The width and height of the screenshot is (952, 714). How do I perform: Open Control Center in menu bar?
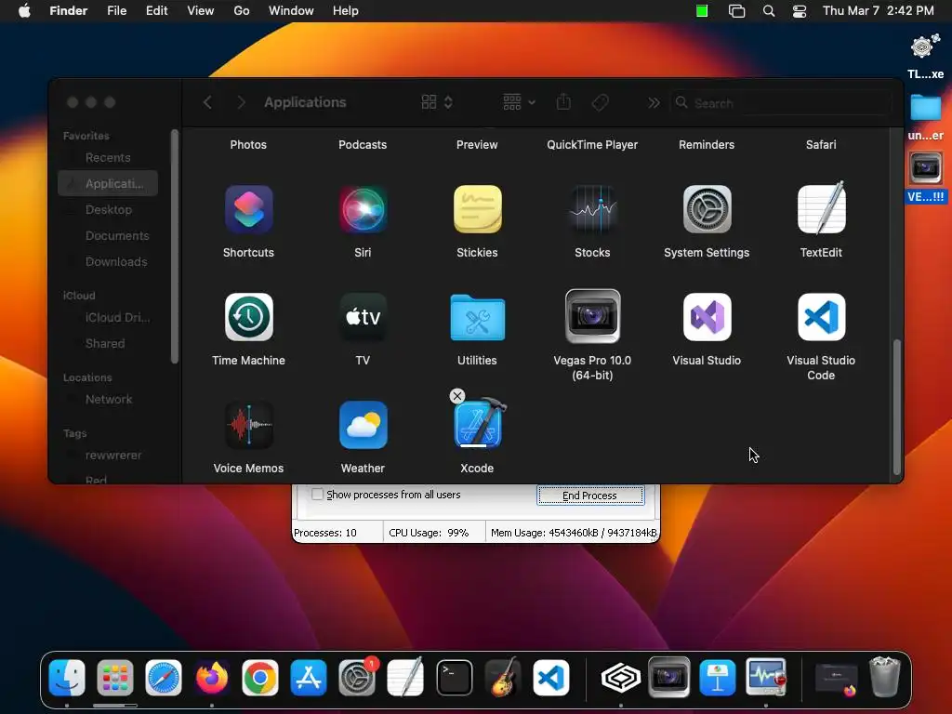(x=800, y=11)
